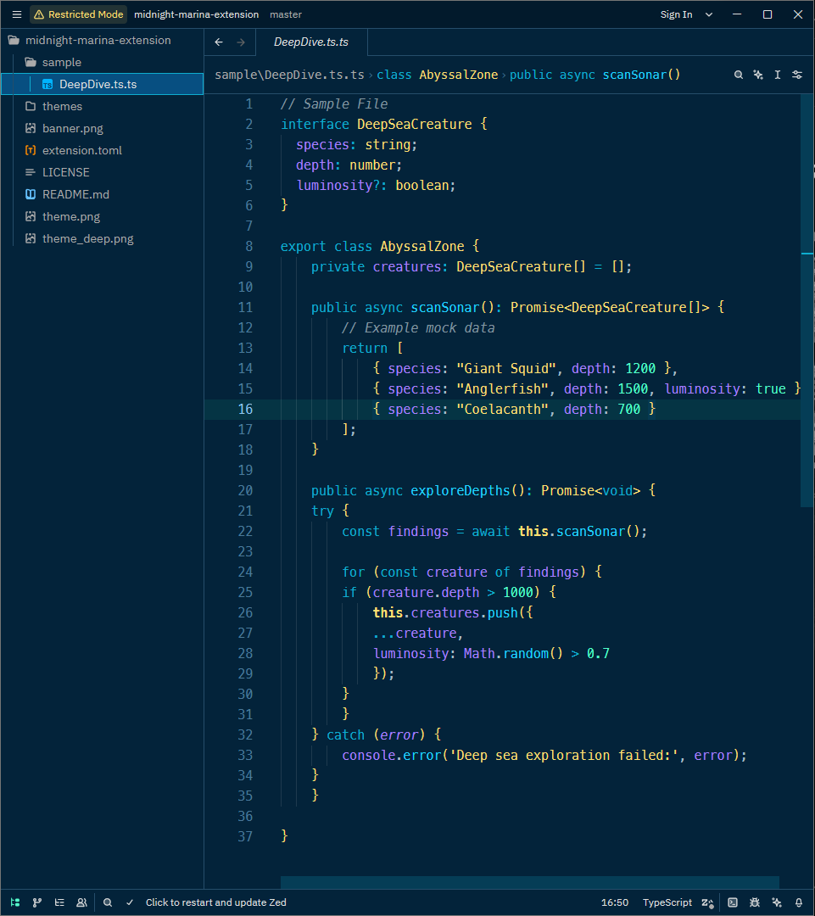Click the 'export class AbyssalZone' line
The width and height of the screenshot is (815, 916).
click(380, 247)
